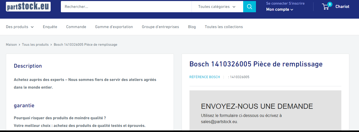
Task: Expand the Toutes catégories dropdown
Action: pos(217,7)
